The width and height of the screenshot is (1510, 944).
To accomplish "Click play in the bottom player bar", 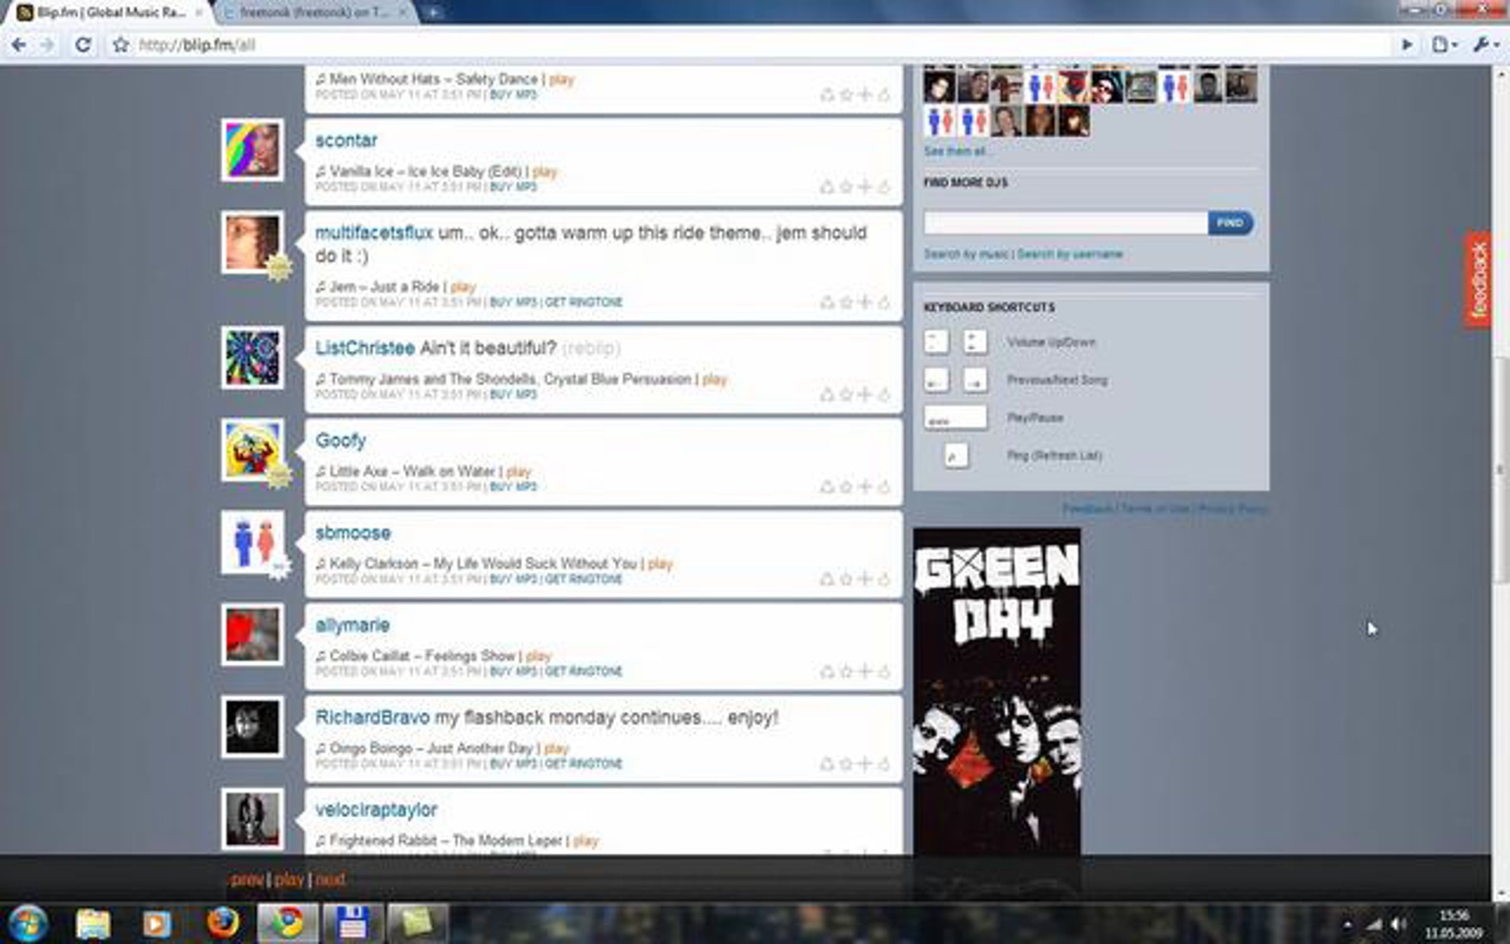I will tap(289, 880).
